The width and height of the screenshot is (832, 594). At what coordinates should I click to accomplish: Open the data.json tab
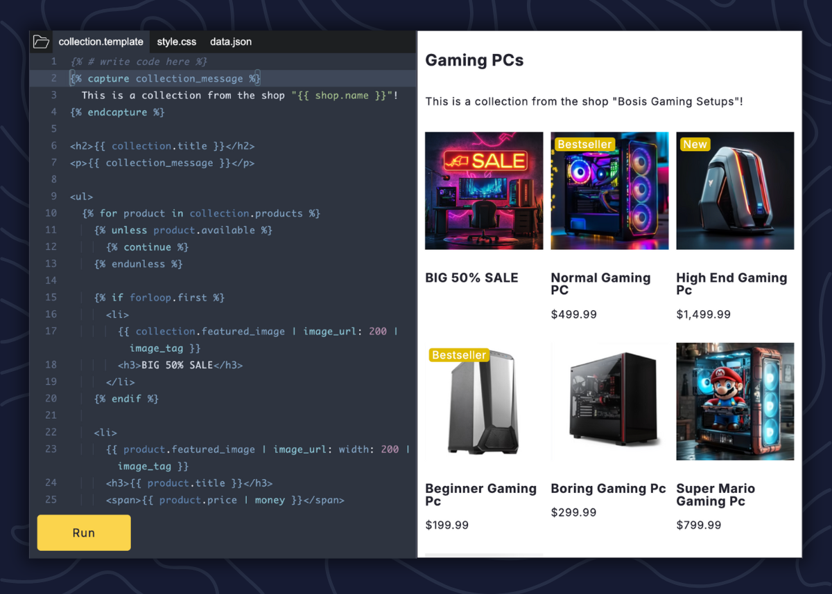pyautogui.click(x=231, y=42)
